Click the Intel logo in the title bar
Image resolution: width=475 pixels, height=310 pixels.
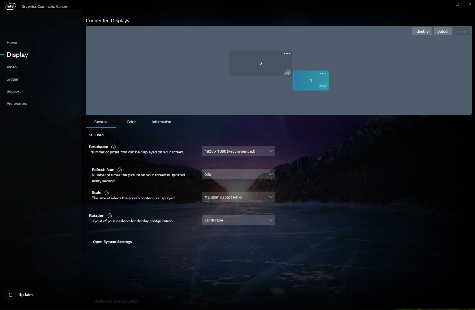click(x=10, y=6)
